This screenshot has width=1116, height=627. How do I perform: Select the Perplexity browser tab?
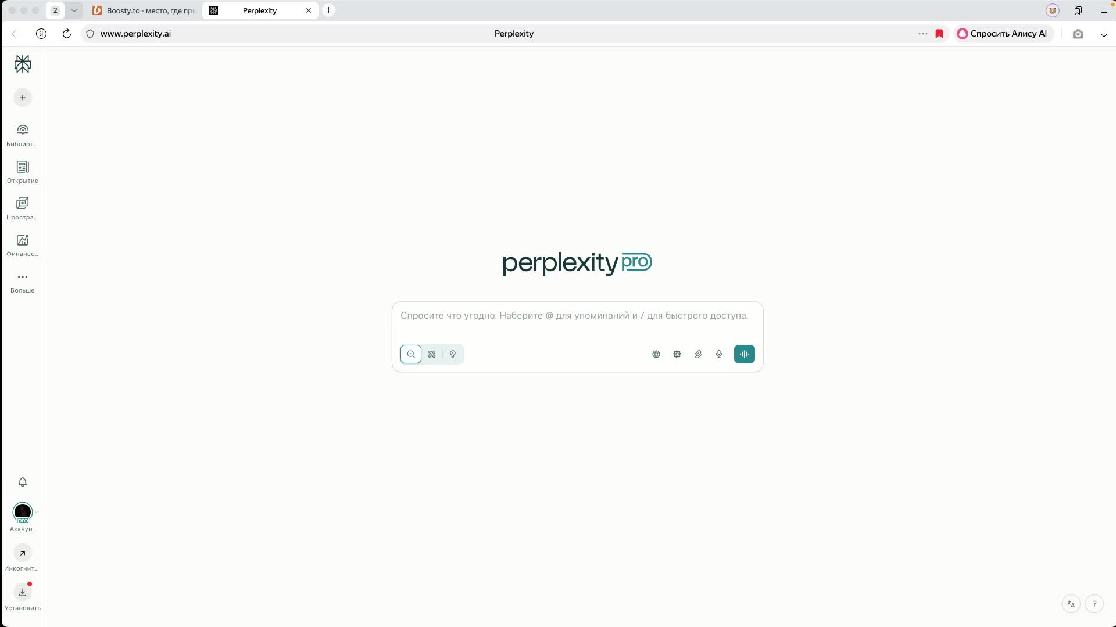click(260, 10)
